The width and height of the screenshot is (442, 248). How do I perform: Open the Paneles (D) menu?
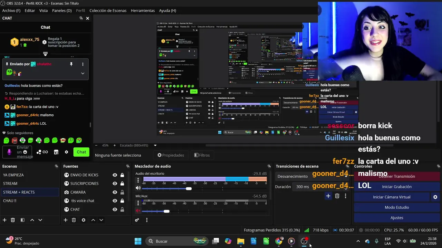[x=62, y=11]
